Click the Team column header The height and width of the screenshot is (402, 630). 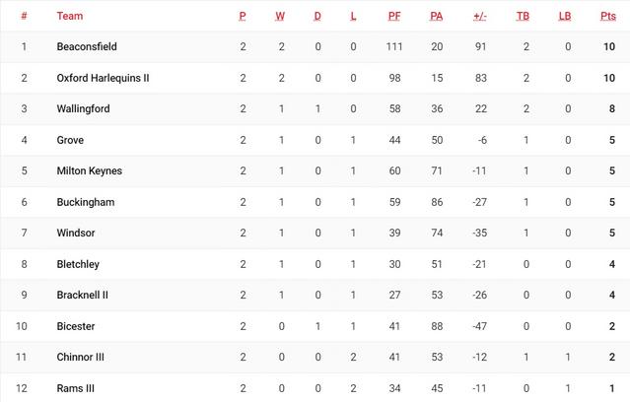pyautogui.click(x=70, y=16)
